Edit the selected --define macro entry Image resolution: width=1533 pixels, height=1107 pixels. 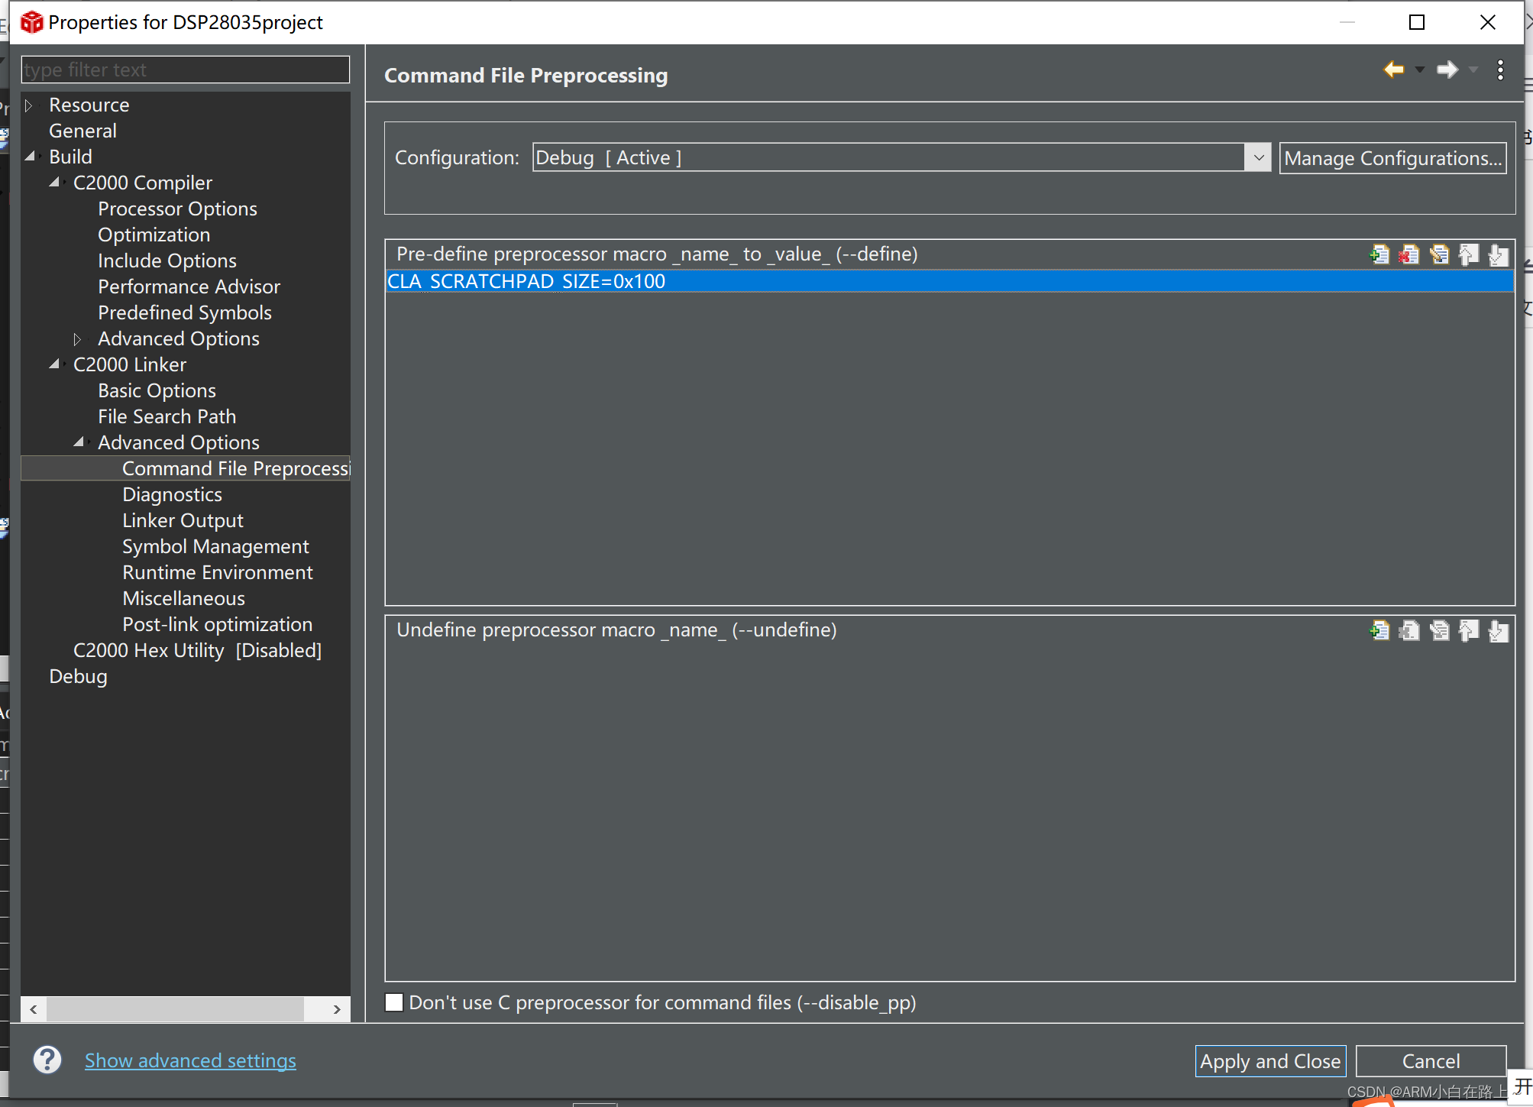[1439, 254]
